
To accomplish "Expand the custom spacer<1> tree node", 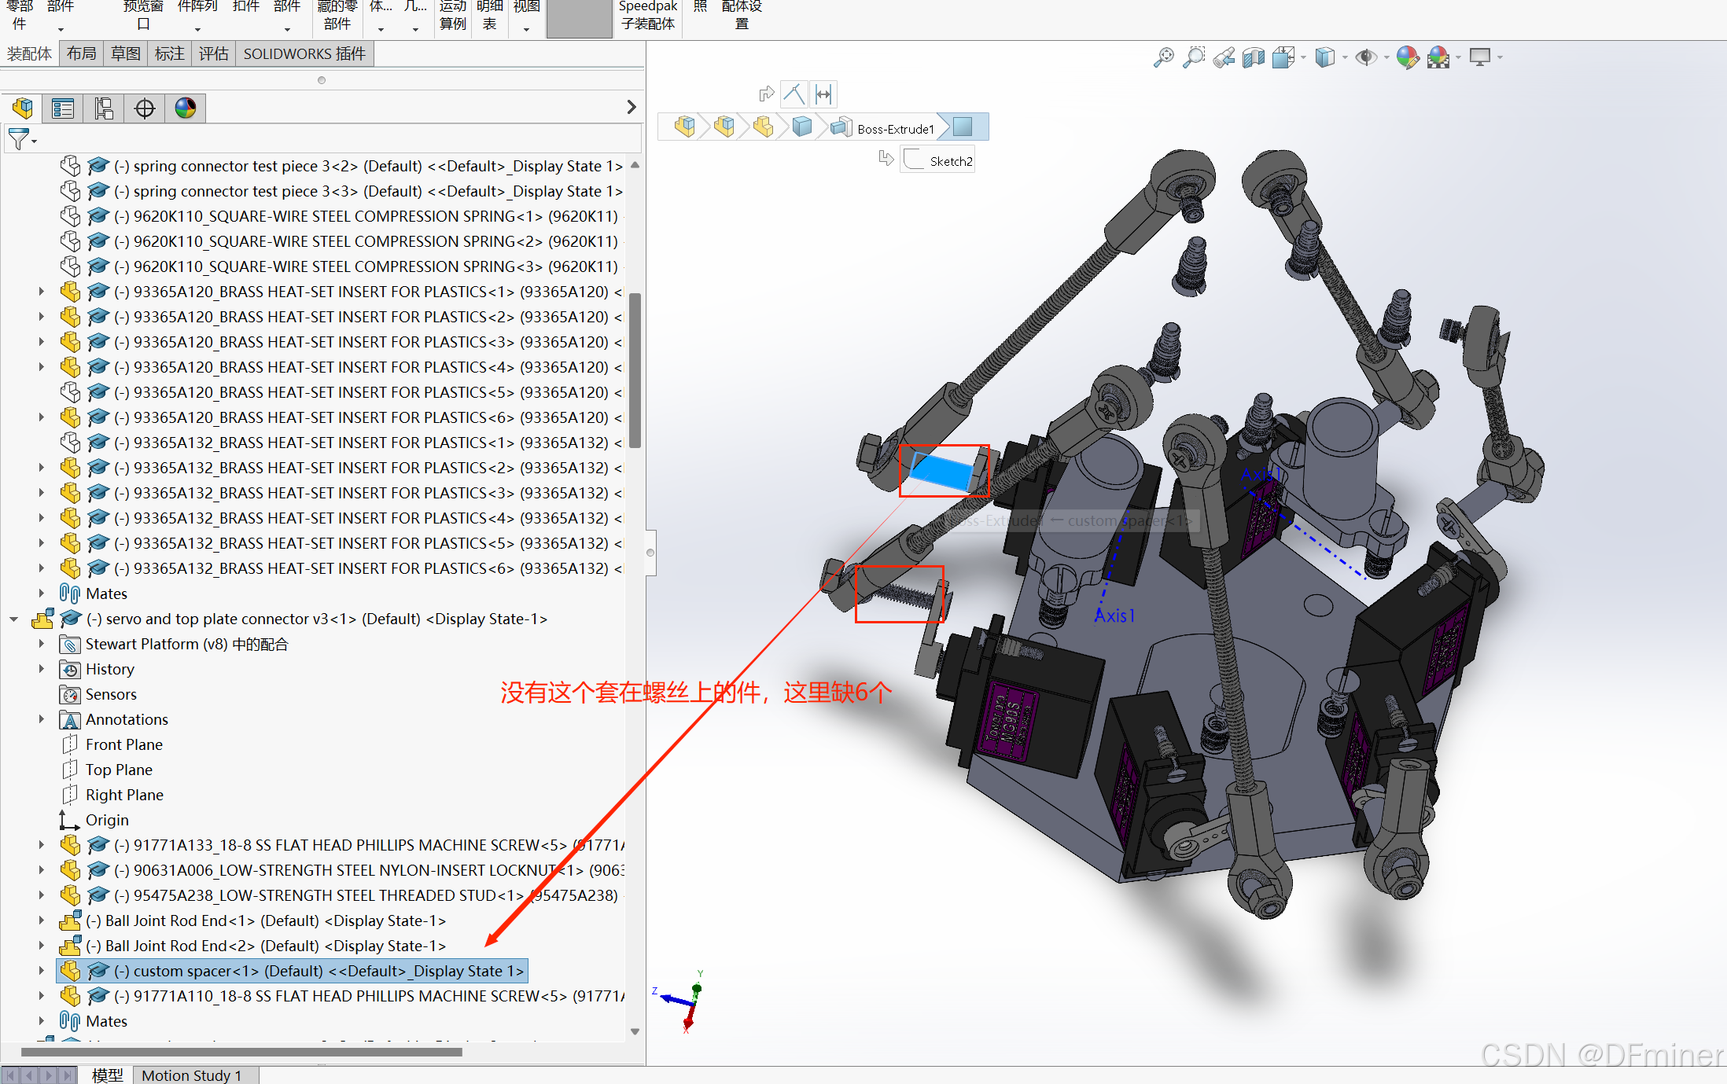I will pyautogui.click(x=41, y=971).
